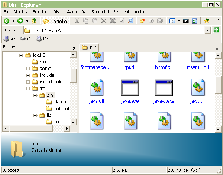Viewport: 223px width, 175px height.
Task: Go up one folder level
Action: point(34,21)
